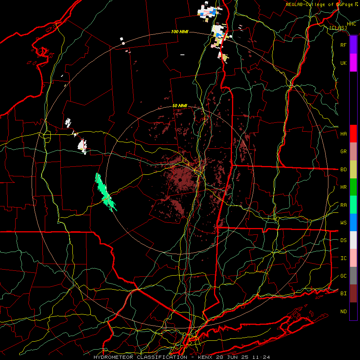Click the light green RA swatch
The width and height of the screenshot is (360, 360).
pyautogui.click(x=353, y=205)
